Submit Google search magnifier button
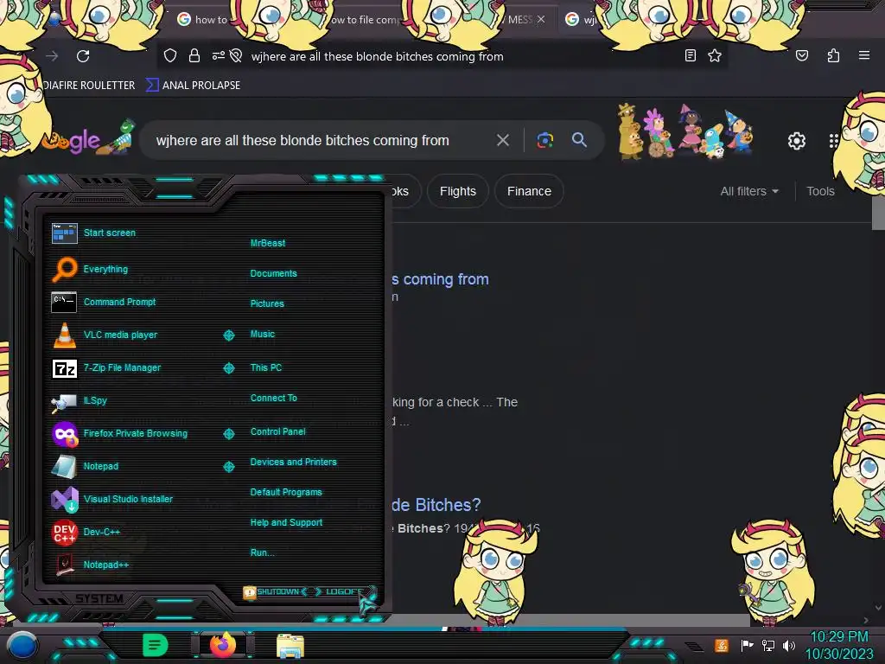The height and width of the screenshot is (664, 885). [x=579, y=140]
